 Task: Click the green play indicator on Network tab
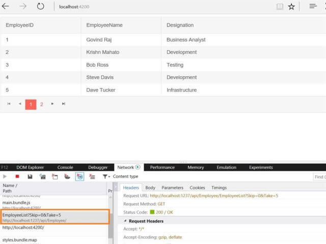pos(138,167)
